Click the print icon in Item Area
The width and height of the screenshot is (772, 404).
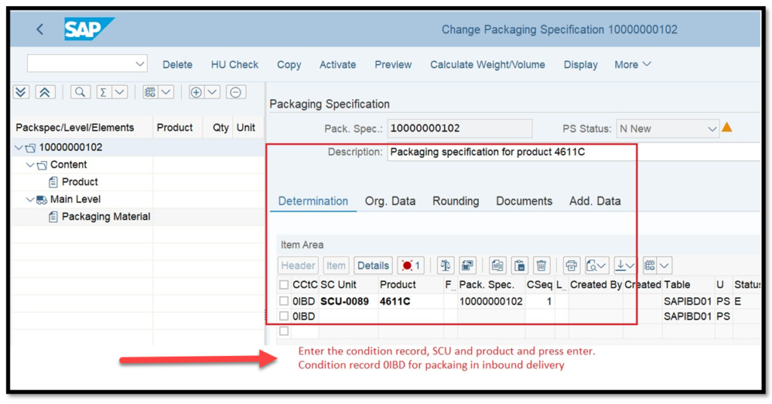click(x=571, y=266)
